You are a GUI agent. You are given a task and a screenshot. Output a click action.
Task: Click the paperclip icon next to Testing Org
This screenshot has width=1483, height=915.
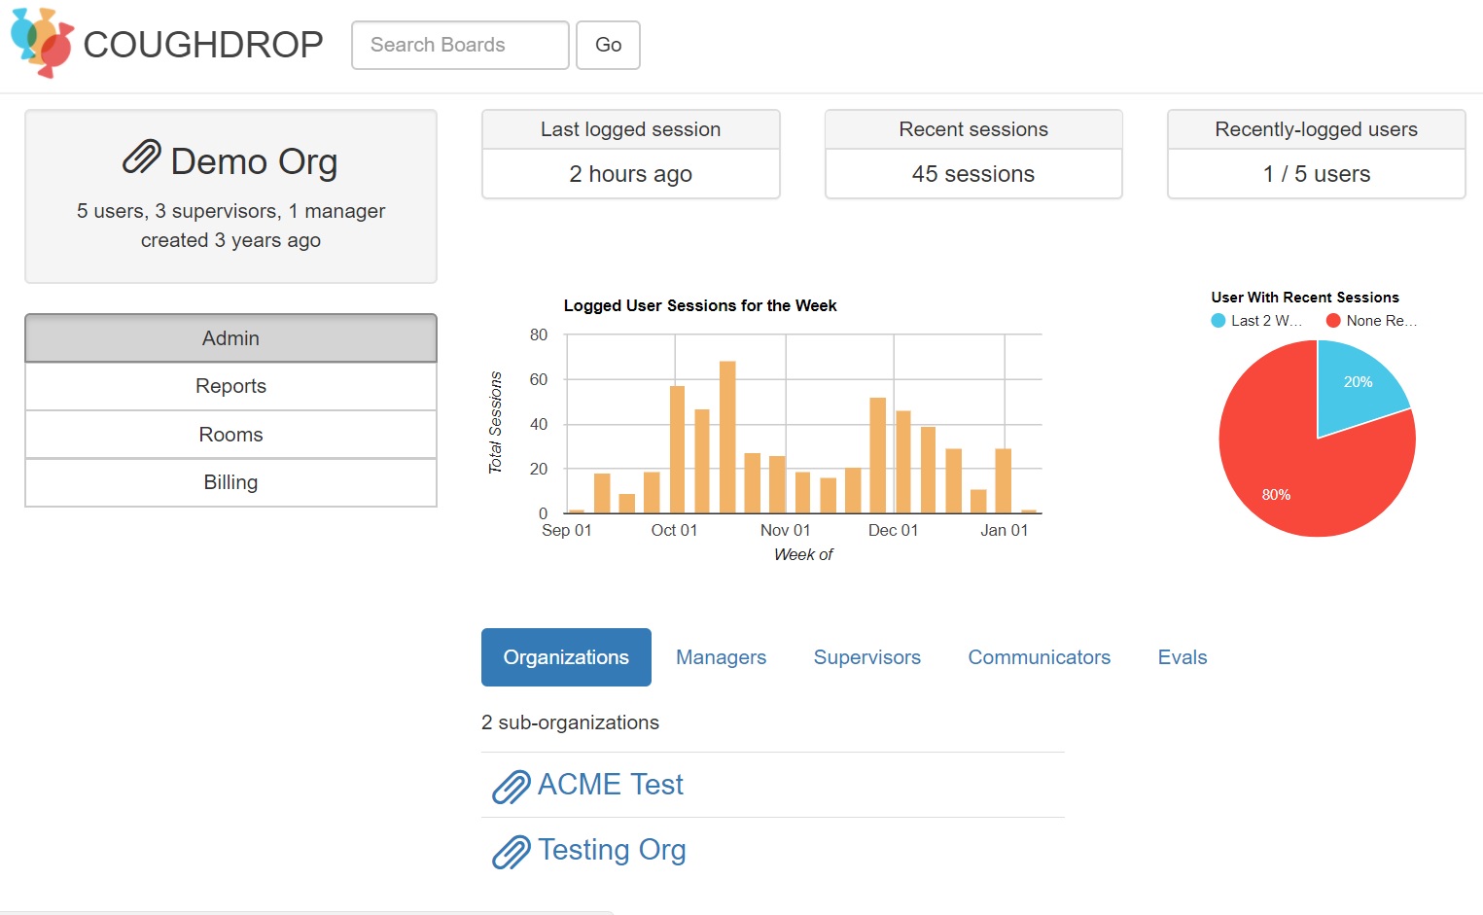tap(511, 852)
